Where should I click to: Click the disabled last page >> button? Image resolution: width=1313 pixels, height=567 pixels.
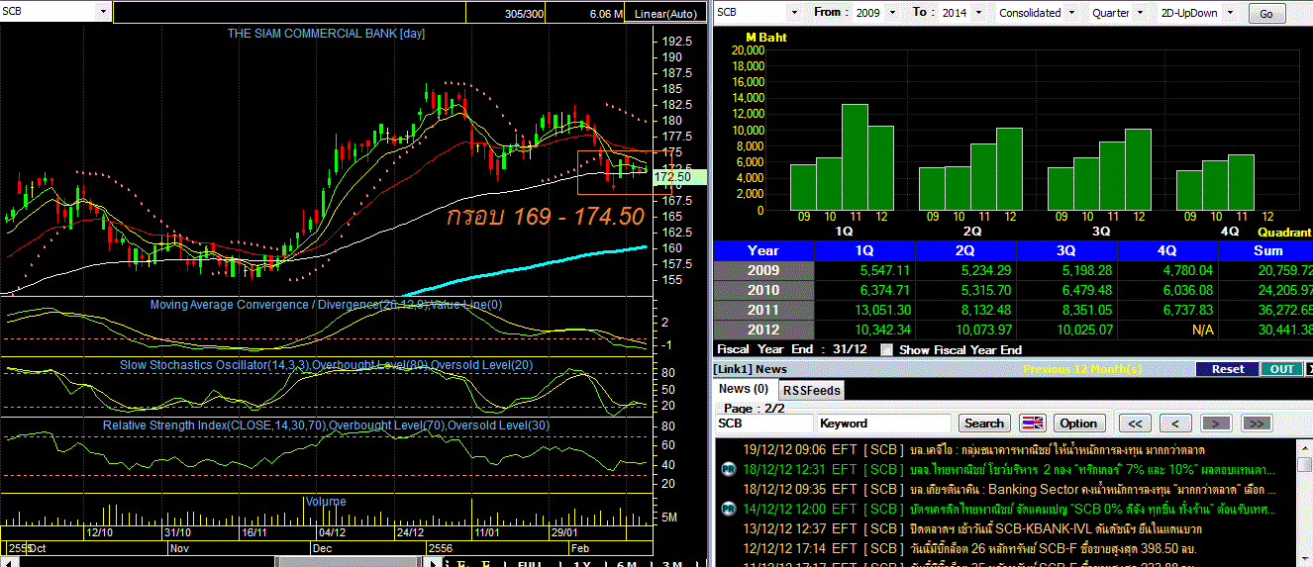[1256, 424]
